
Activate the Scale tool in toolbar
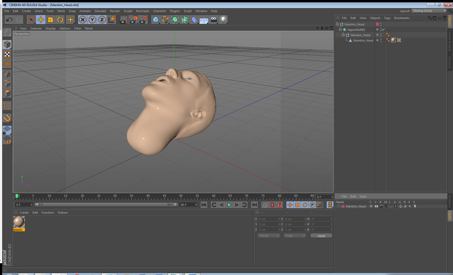tap(50, 20)
